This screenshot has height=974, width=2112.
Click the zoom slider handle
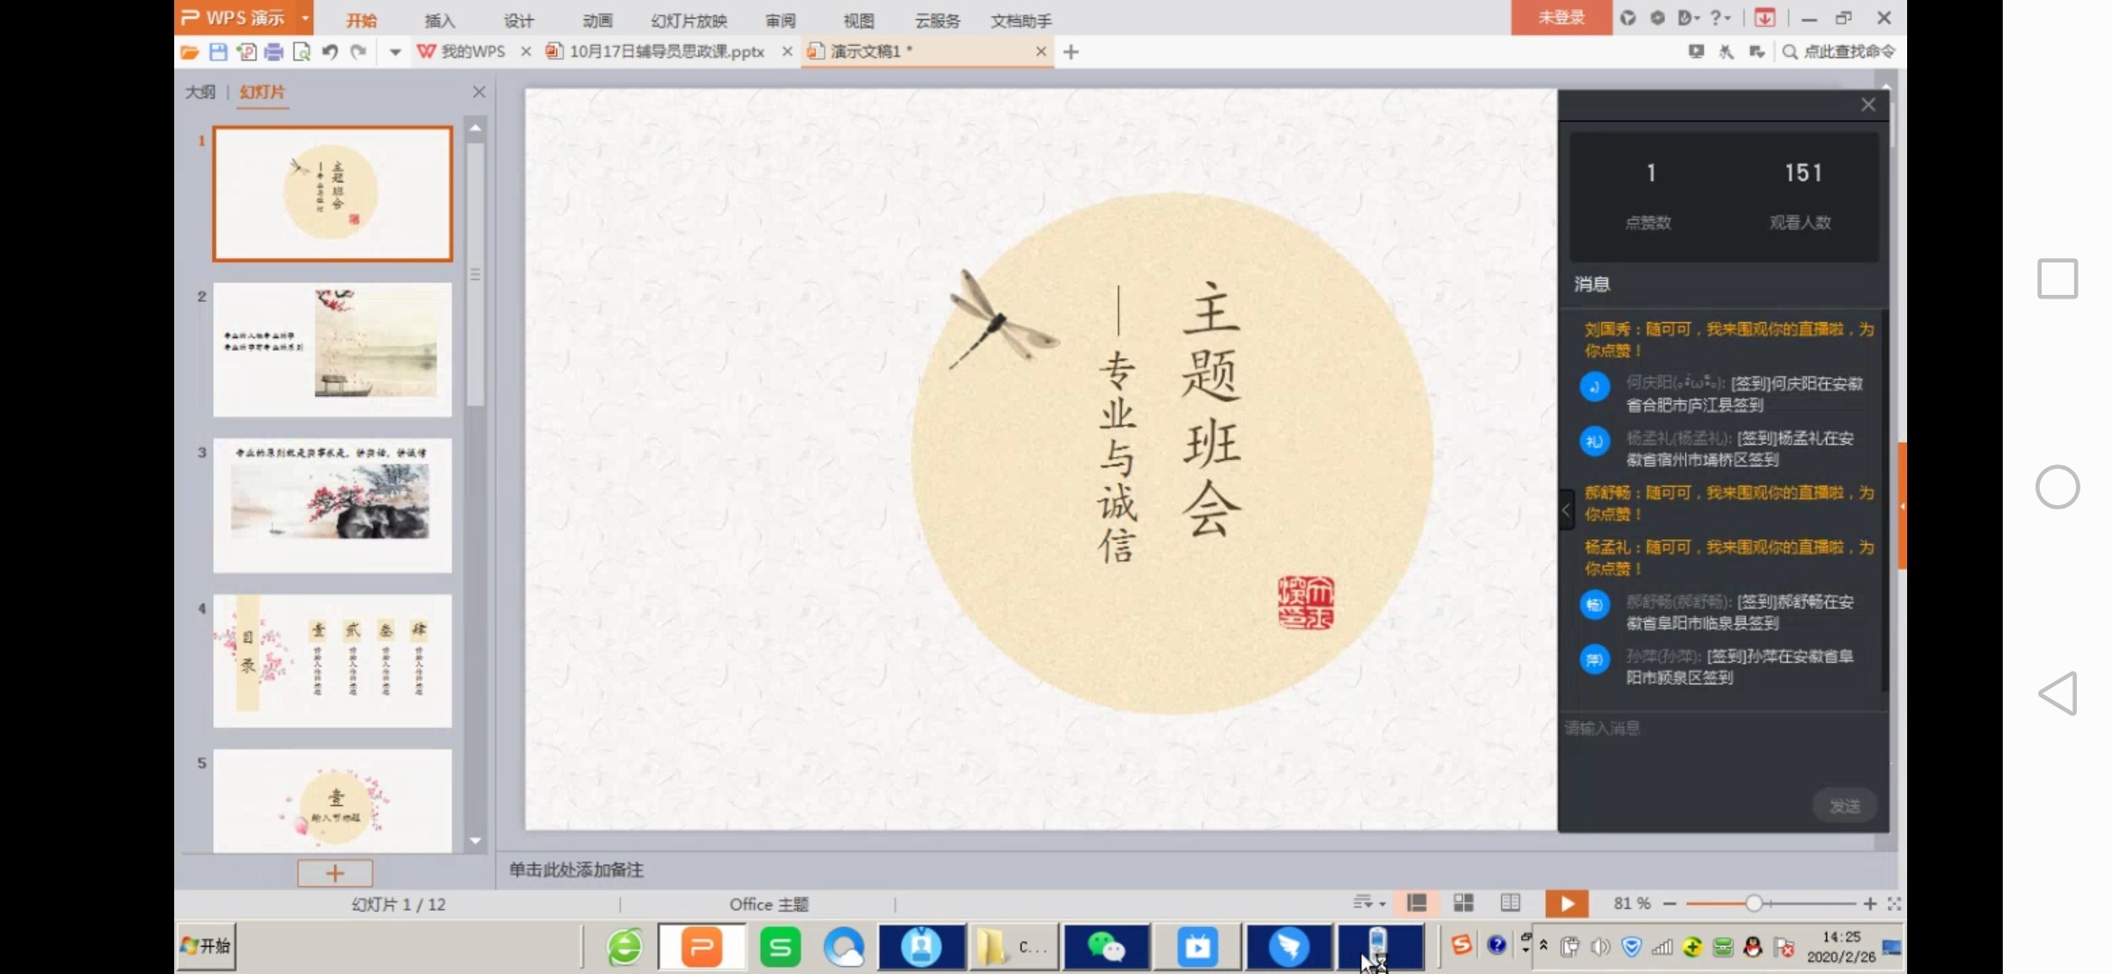1753,904
